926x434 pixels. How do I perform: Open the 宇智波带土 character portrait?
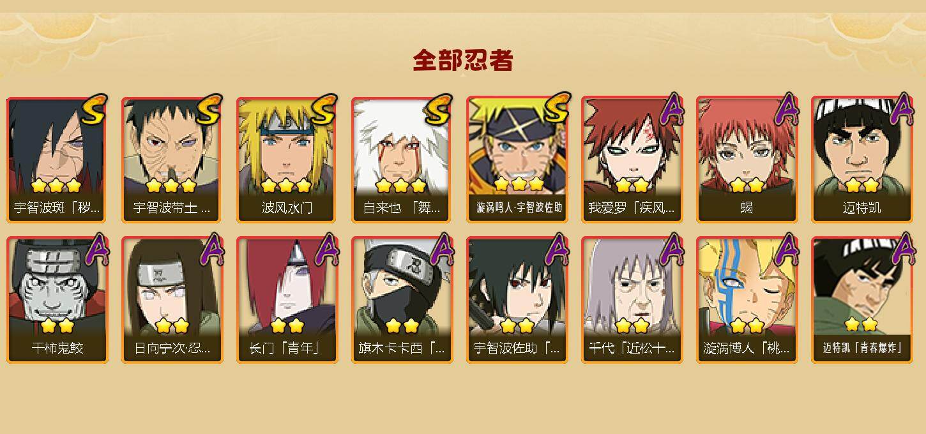coord(172,160)
